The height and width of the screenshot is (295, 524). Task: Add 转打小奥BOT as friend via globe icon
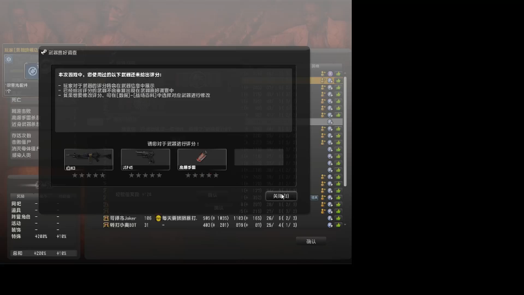pyautogui.click(x=330, y=225)
